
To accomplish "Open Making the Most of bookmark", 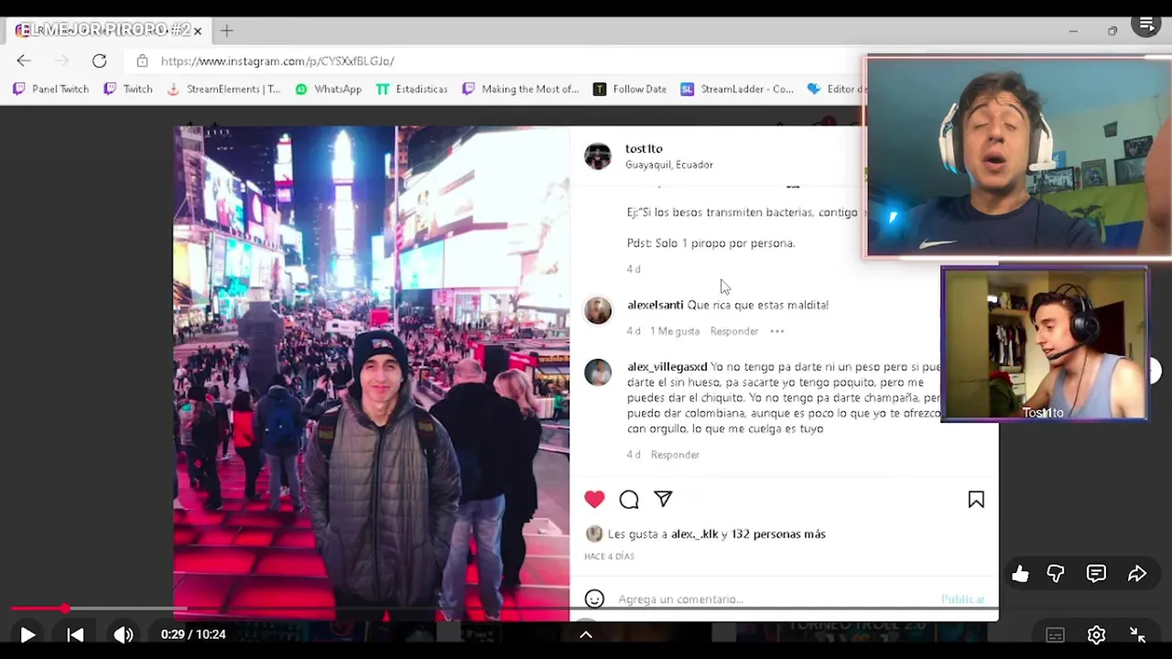I will click(x=520, y=89).
